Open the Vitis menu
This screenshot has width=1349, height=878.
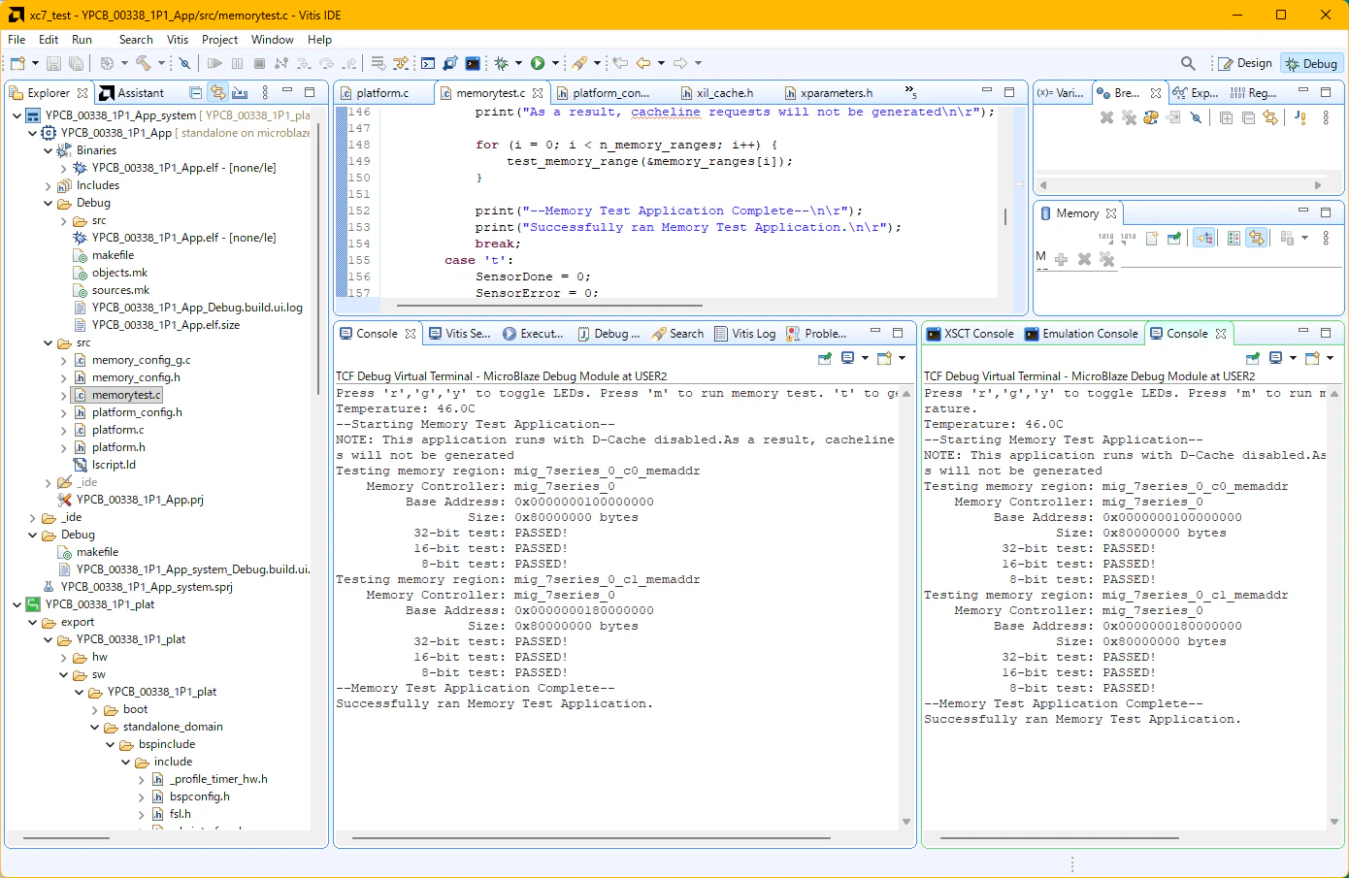[178, 40]
